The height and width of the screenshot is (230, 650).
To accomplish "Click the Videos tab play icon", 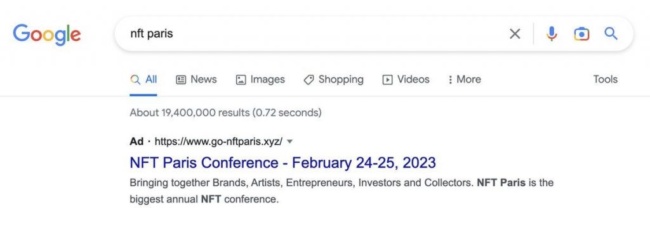I will pos(387,79).
